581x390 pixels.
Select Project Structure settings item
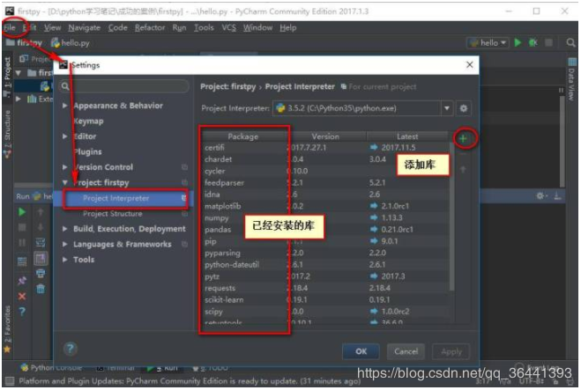[x=113, y=214]
